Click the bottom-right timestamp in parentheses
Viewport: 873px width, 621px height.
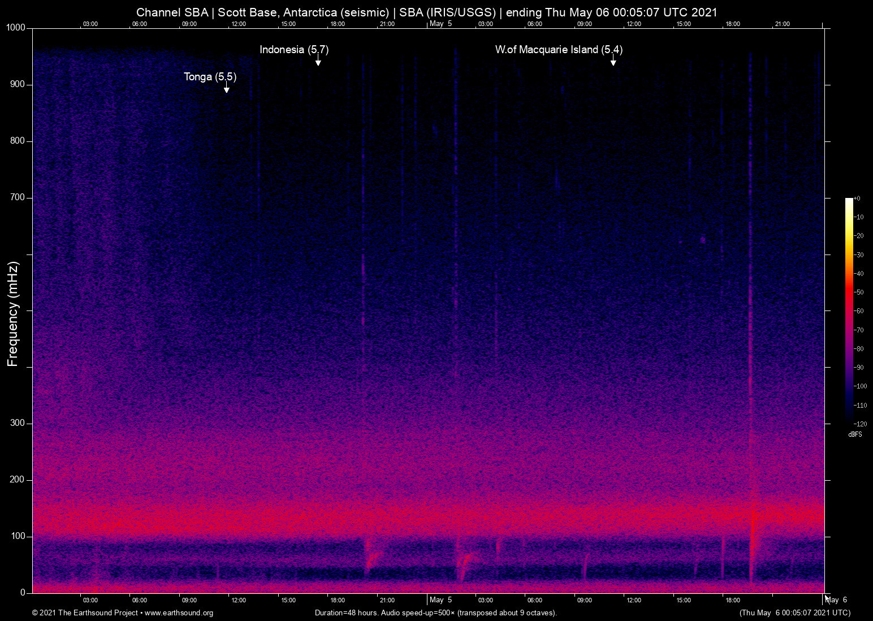point(794,613)
